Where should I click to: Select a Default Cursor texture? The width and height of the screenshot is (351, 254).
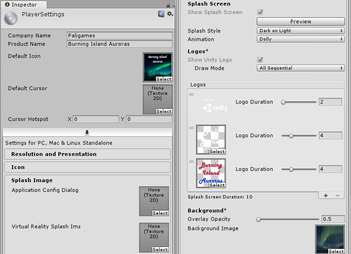point(164,111)
